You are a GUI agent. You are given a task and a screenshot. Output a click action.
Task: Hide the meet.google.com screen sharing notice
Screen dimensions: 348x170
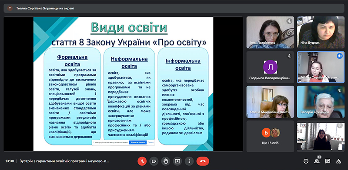tap(151, 142)
